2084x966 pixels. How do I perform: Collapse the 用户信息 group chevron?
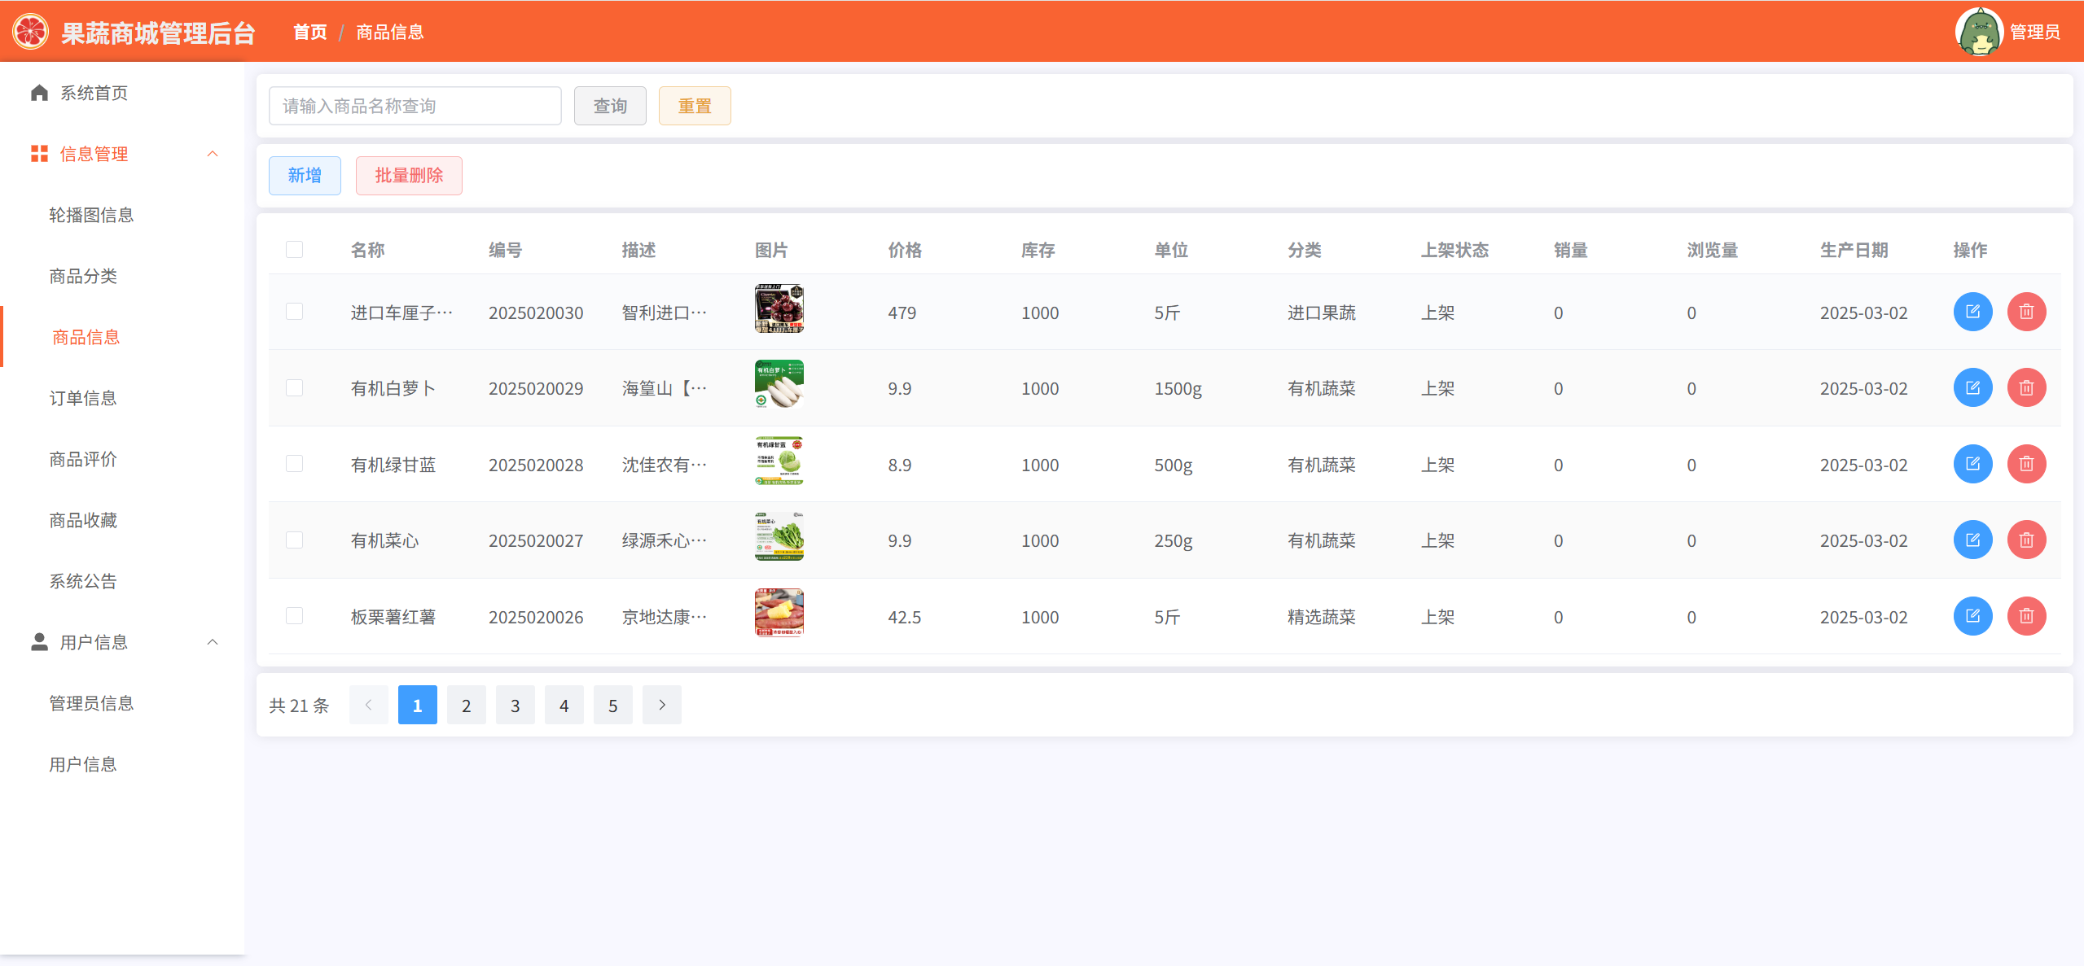[213, 642]
